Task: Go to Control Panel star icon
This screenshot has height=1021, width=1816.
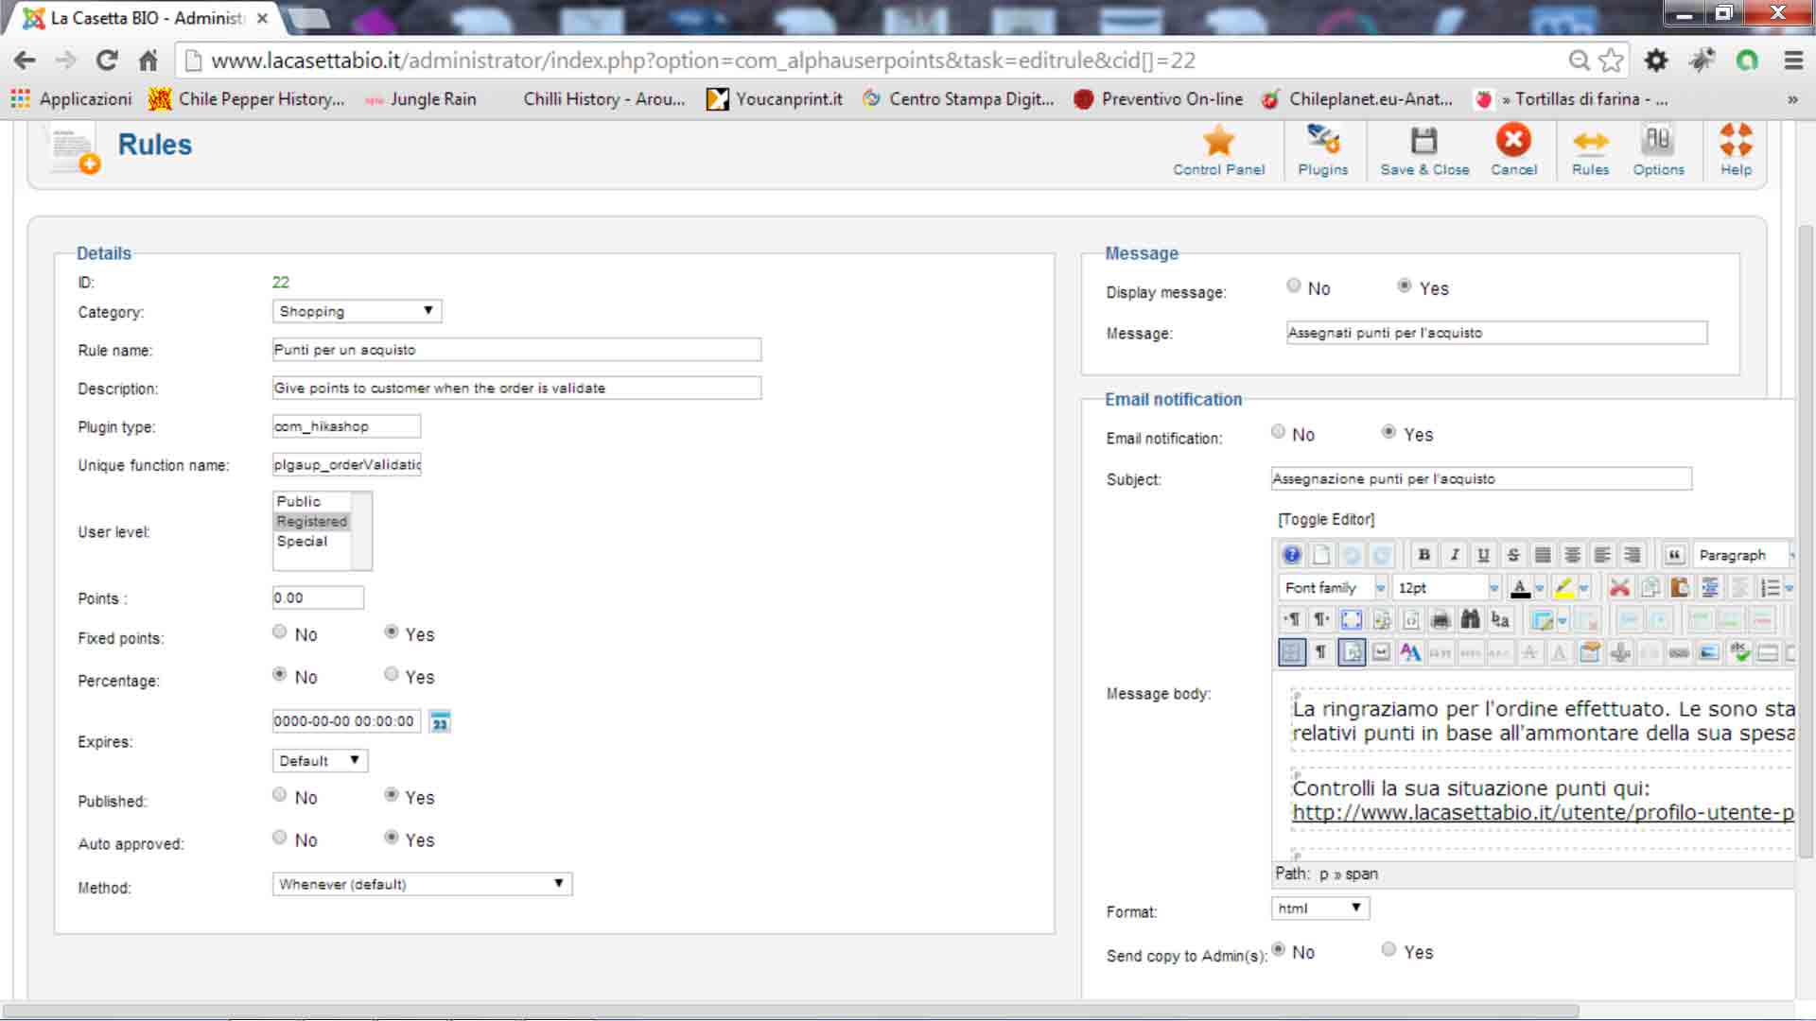Action: [1218, 142]
